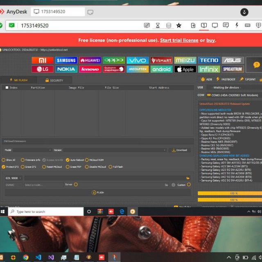Toggle the Show All option
This screenshot has width=262, height=262.
[x=8, y=160]
